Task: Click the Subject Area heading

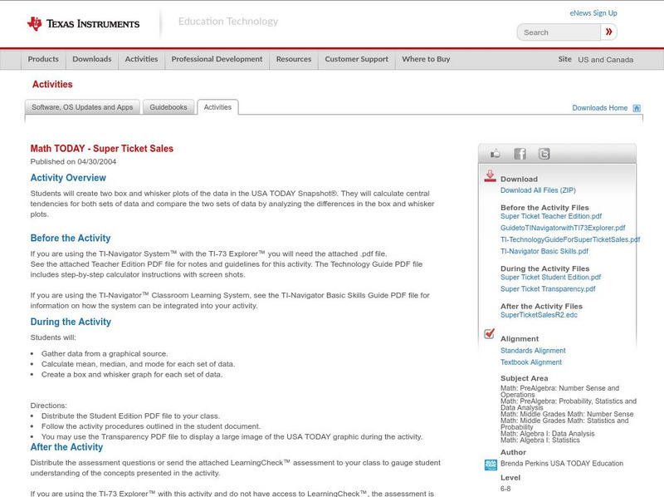Action: point(525,378)
